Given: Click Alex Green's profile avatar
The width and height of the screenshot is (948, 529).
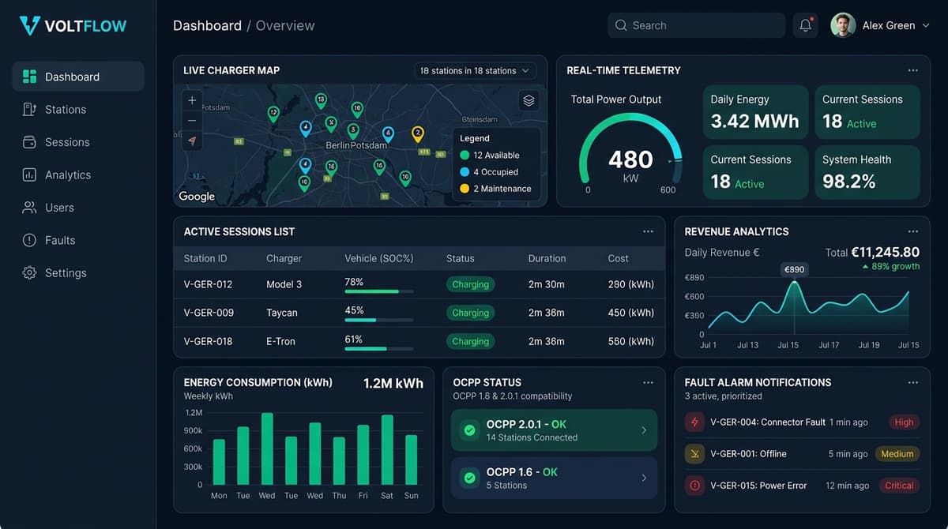Looking at the screenshot, I should click(x=843, y=25).
